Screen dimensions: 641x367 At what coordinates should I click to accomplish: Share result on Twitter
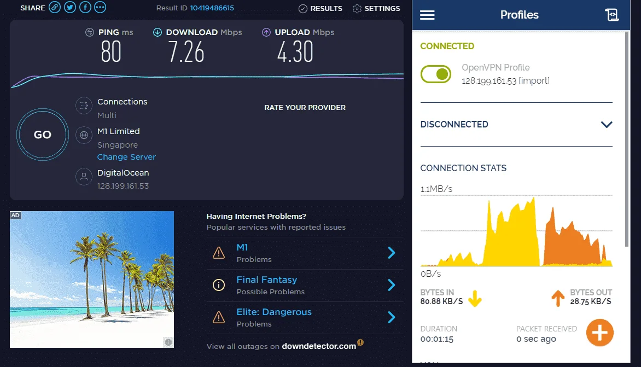70,7
